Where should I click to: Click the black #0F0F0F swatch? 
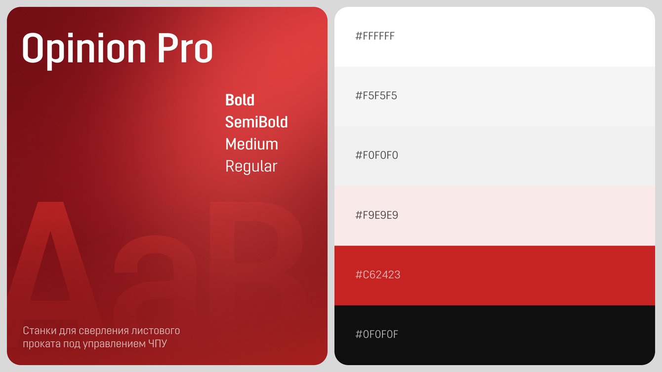(x=495, y=335)
